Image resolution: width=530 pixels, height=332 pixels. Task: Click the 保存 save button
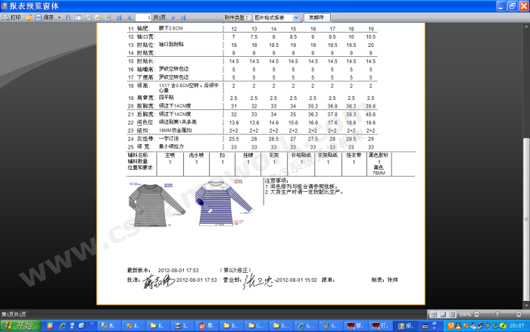coord(45,16)
